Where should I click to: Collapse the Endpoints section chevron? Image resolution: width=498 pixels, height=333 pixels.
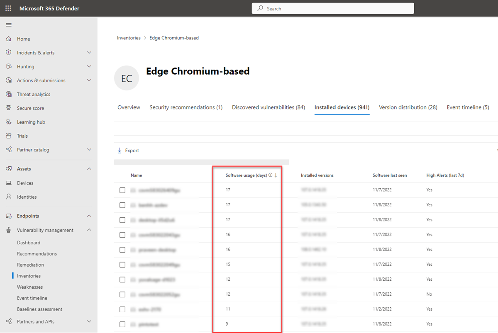[x=89, y=216]
